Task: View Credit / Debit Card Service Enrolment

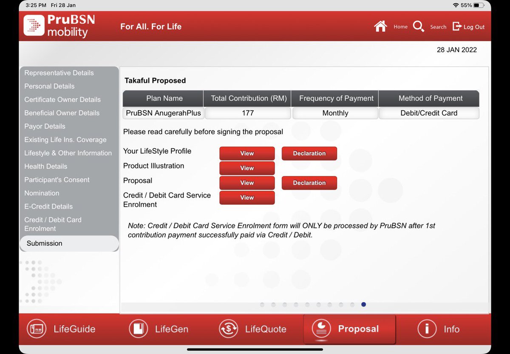Action: click(x=247, y=198)
